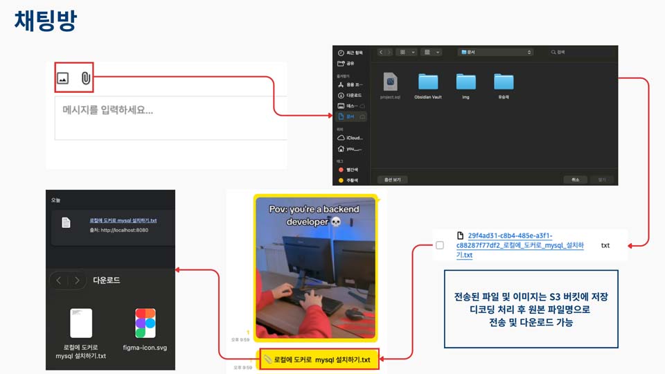Click back arrow in the Downloads window
The image size is (665, 374).
[x=59, y=280]
